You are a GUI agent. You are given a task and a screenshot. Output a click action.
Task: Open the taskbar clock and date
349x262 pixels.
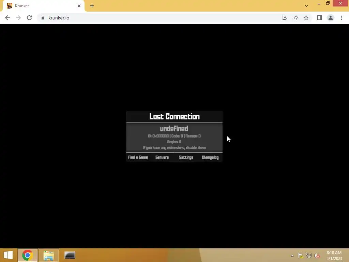click(334, 256)
